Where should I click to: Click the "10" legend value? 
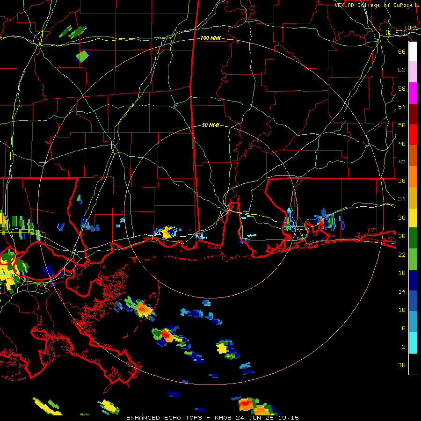(x=402, y=310)
